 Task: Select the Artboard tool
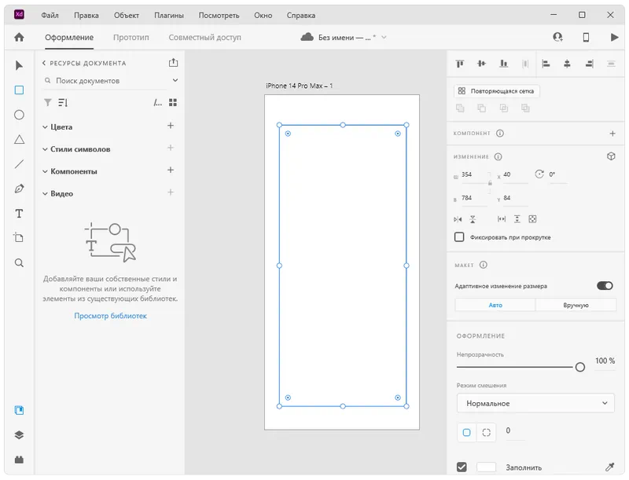[19, 237]
